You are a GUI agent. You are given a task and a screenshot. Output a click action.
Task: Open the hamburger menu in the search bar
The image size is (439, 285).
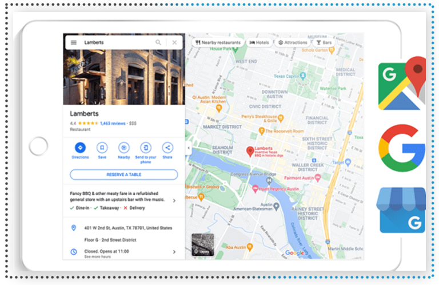74,42
